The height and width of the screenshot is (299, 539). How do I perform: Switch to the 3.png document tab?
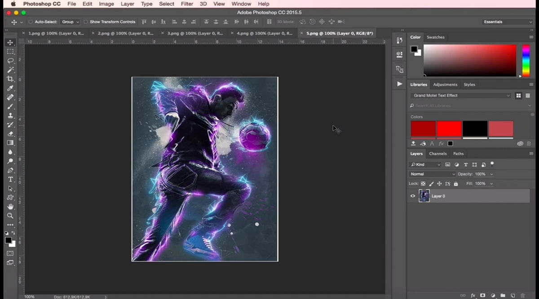(195, 33)
